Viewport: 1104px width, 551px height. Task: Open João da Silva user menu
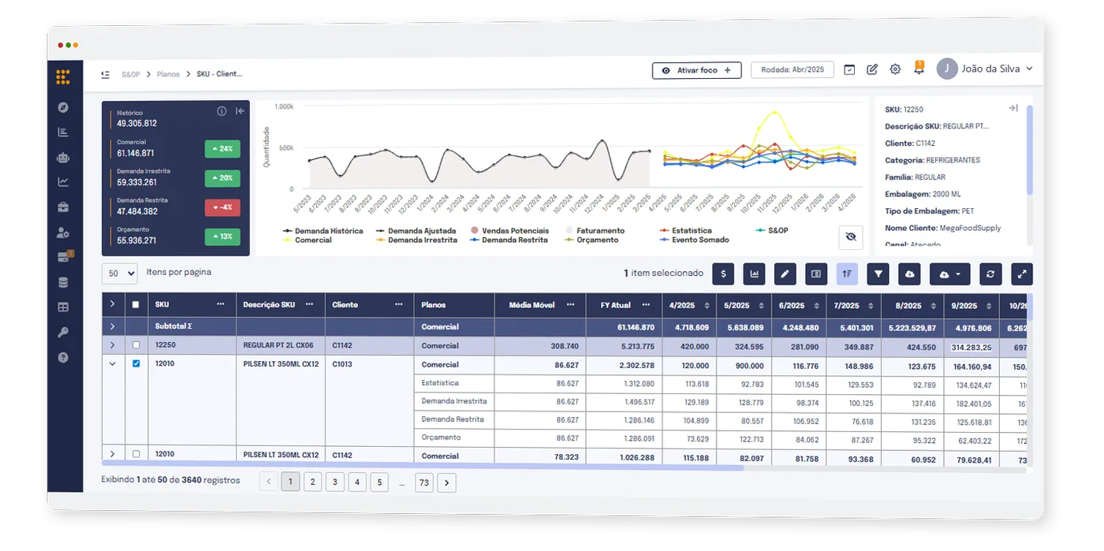(x=985, y=69)
